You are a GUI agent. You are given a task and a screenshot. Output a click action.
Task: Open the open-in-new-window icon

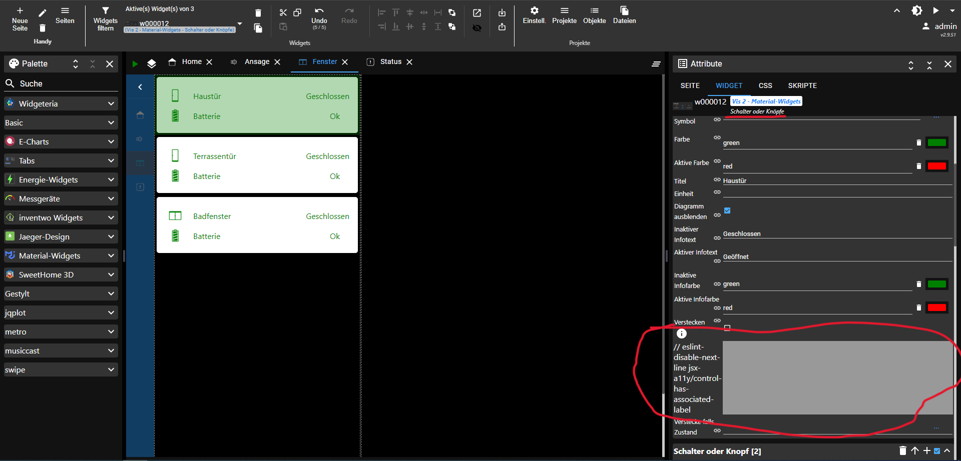coord(477,13)
